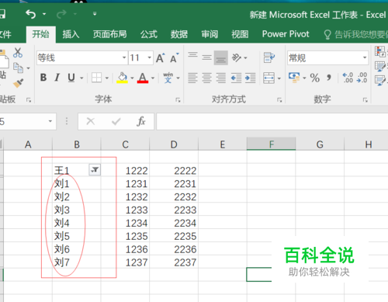Open the Name Box dropdown arrow

point(50,121)
